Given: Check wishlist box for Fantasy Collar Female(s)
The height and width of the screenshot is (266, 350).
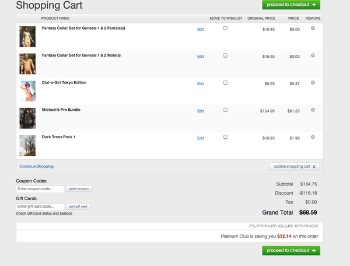Looking at the screenshot, I should (225, 29).
